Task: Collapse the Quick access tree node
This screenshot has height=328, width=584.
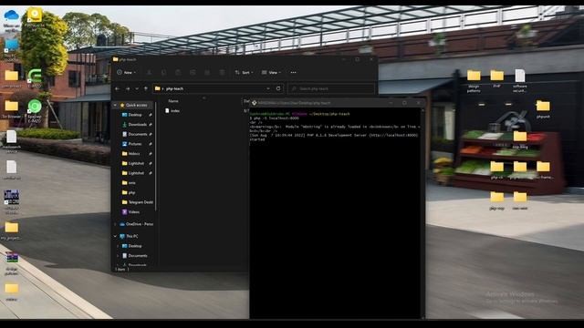Action: point(115,106)
